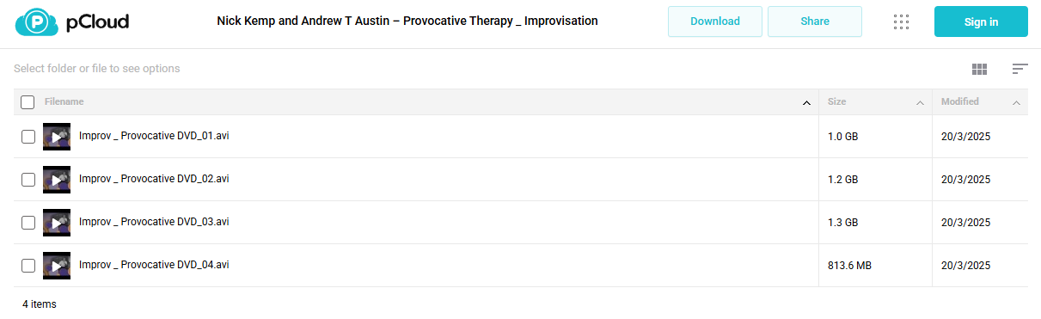The image size is (1041, 319).
Task: Click the Download button
Action: tap(715, 21)
